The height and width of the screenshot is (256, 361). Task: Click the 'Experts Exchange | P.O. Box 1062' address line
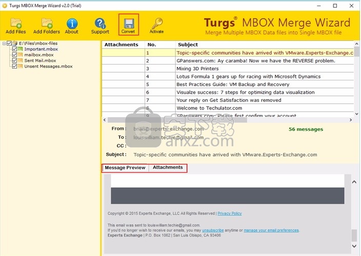pos(164,236)
